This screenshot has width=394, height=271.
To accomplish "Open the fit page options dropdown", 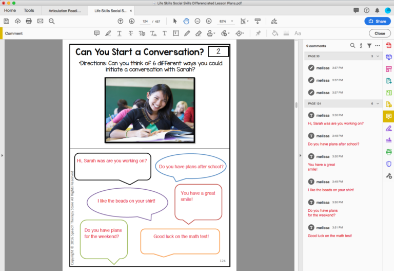I will (x=244, y=21).
